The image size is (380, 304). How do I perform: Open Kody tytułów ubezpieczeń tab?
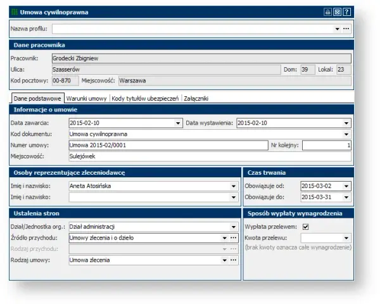click(145, 98)
